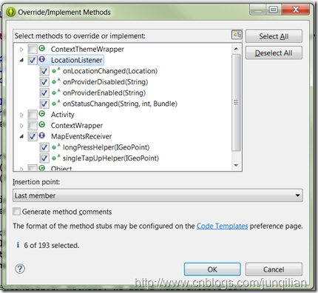Click the method icon for onProviderDisabled(String)
The height and width of the screenshot is (293, 318).
(55, 81)
